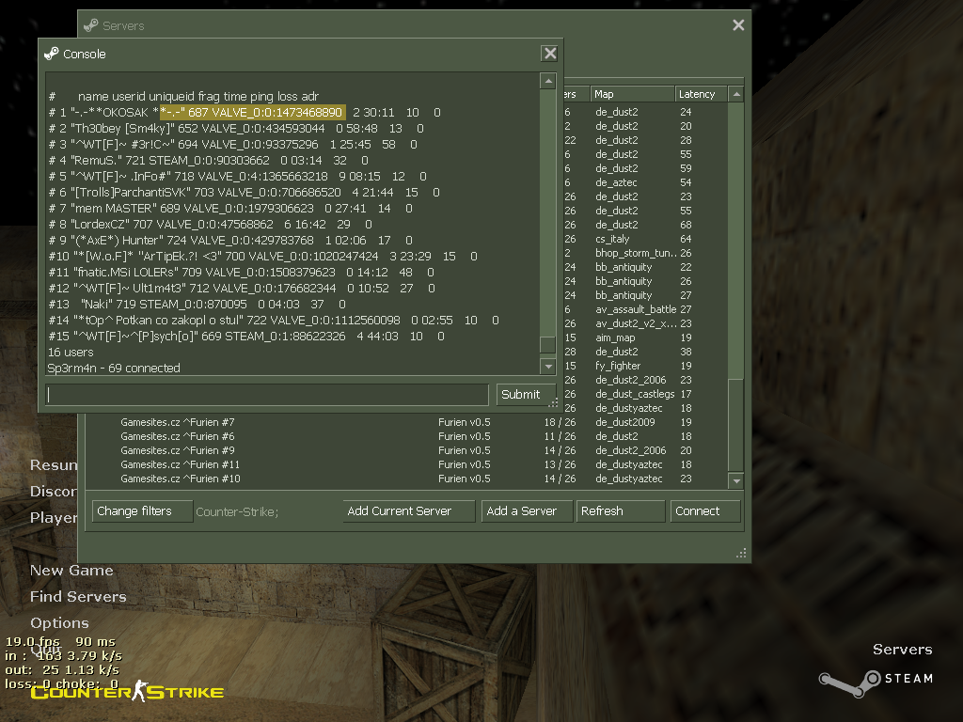
Task: Select the bhop_storm_tun.. server row
Action: 645,253
